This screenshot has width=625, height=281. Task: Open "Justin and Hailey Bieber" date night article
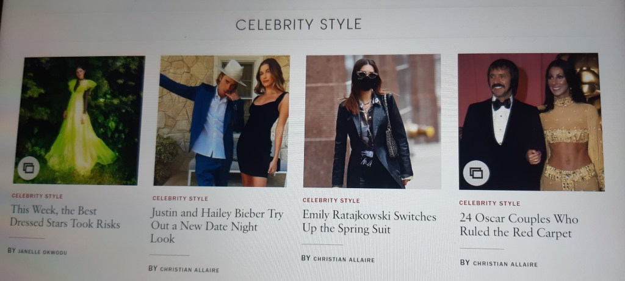(217, 225)
